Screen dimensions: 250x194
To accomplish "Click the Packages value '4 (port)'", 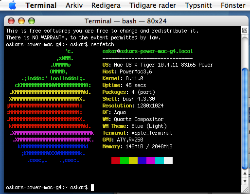I will (143, 92).
